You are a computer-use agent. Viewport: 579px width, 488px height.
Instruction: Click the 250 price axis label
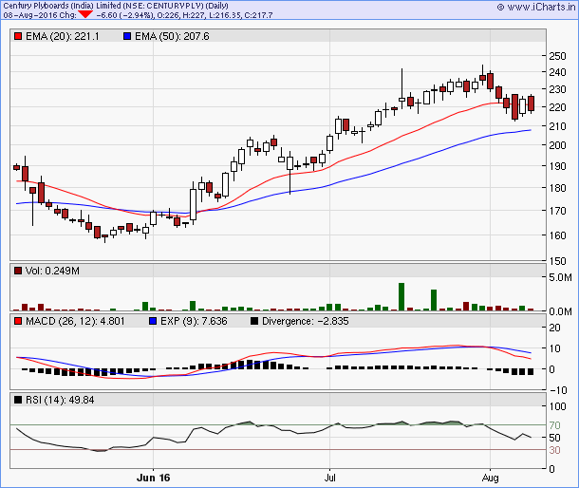(x=557, y=56)
